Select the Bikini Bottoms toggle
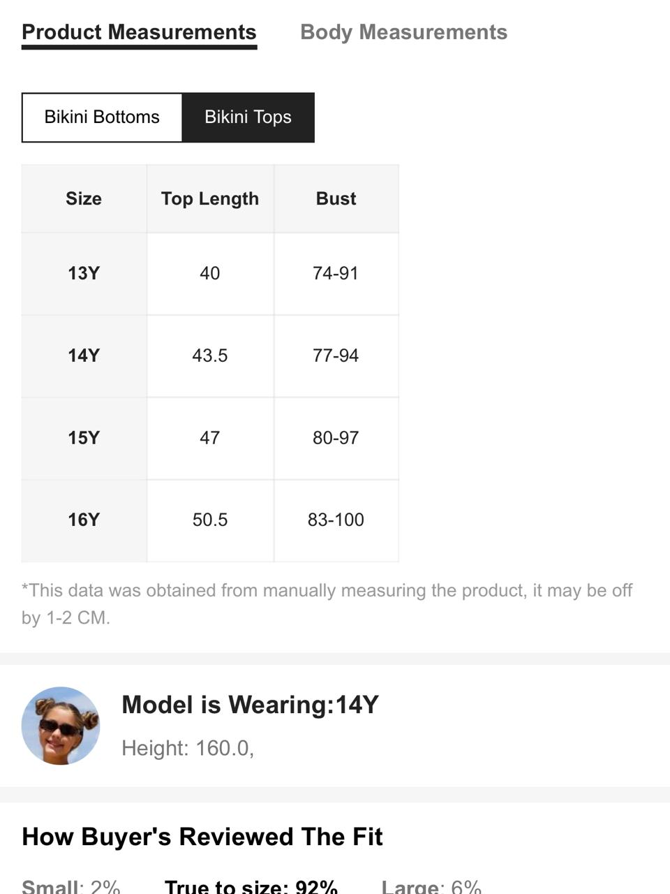Image resolution: width=670 pixels, height=894 pixels. pyautogui.click(x=102, y=117)
